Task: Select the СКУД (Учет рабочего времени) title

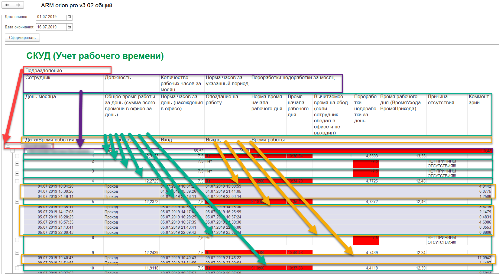Action: pyautogui.click(x=95, y=56)
